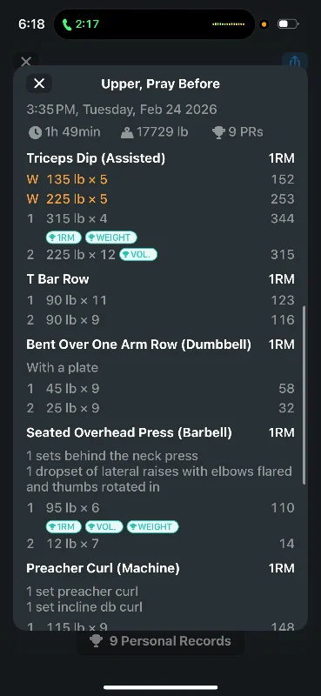This screenshot has width=321, height=696.
Task: Tap 9 Personal Records button at bottom
Action: 161,641
